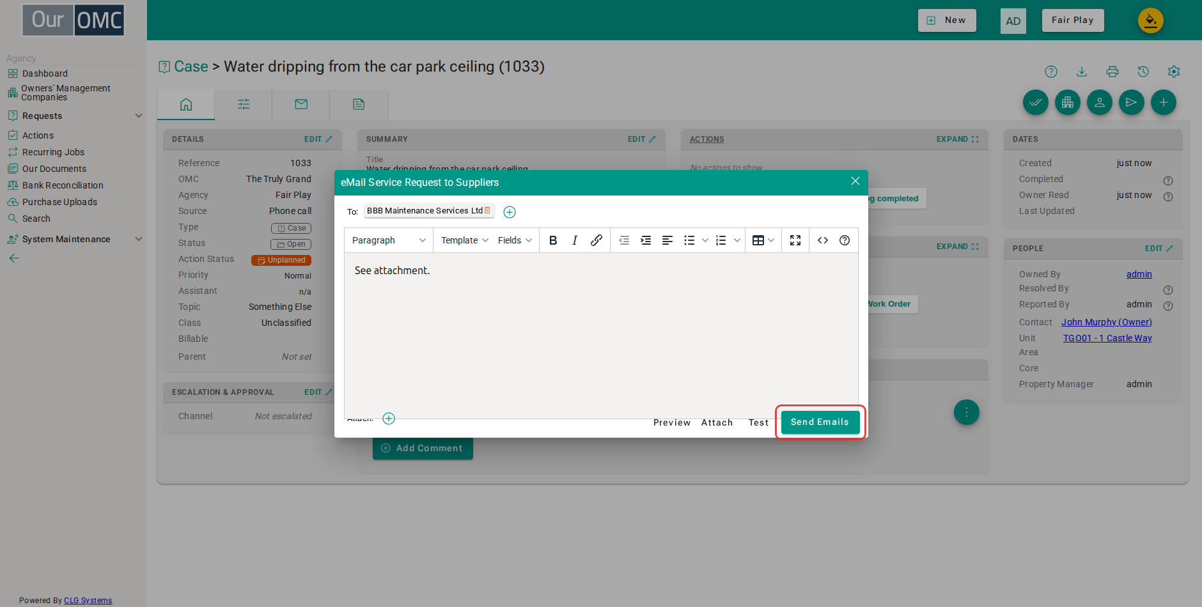The height and width of the screenshot is (607, 1202).
Task: Open the case history clock icon
Action: tap(1143, 72)
